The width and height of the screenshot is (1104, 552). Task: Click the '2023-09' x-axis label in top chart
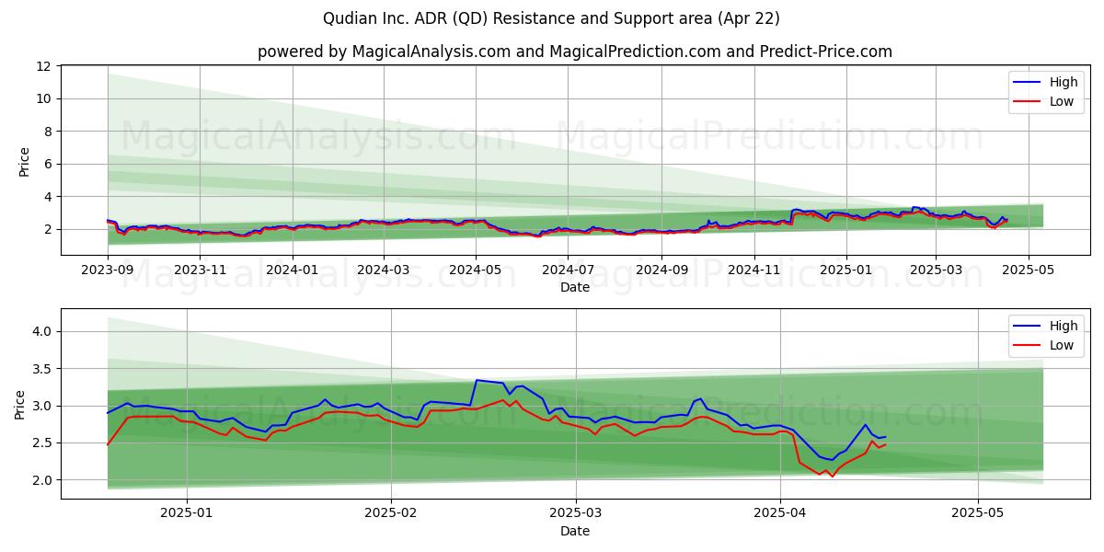pyautogui.click(x=108, y=270)
